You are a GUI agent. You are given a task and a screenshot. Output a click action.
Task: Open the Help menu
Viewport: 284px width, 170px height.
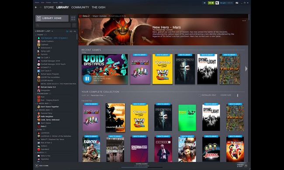[x=61, y=3]
